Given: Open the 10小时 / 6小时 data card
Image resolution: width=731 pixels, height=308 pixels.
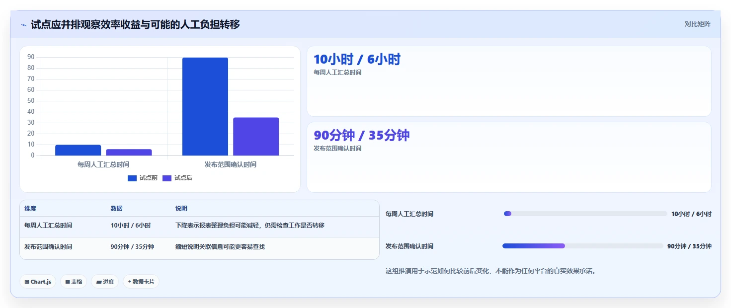Looking at the screenshot, I should pos(509,81).
